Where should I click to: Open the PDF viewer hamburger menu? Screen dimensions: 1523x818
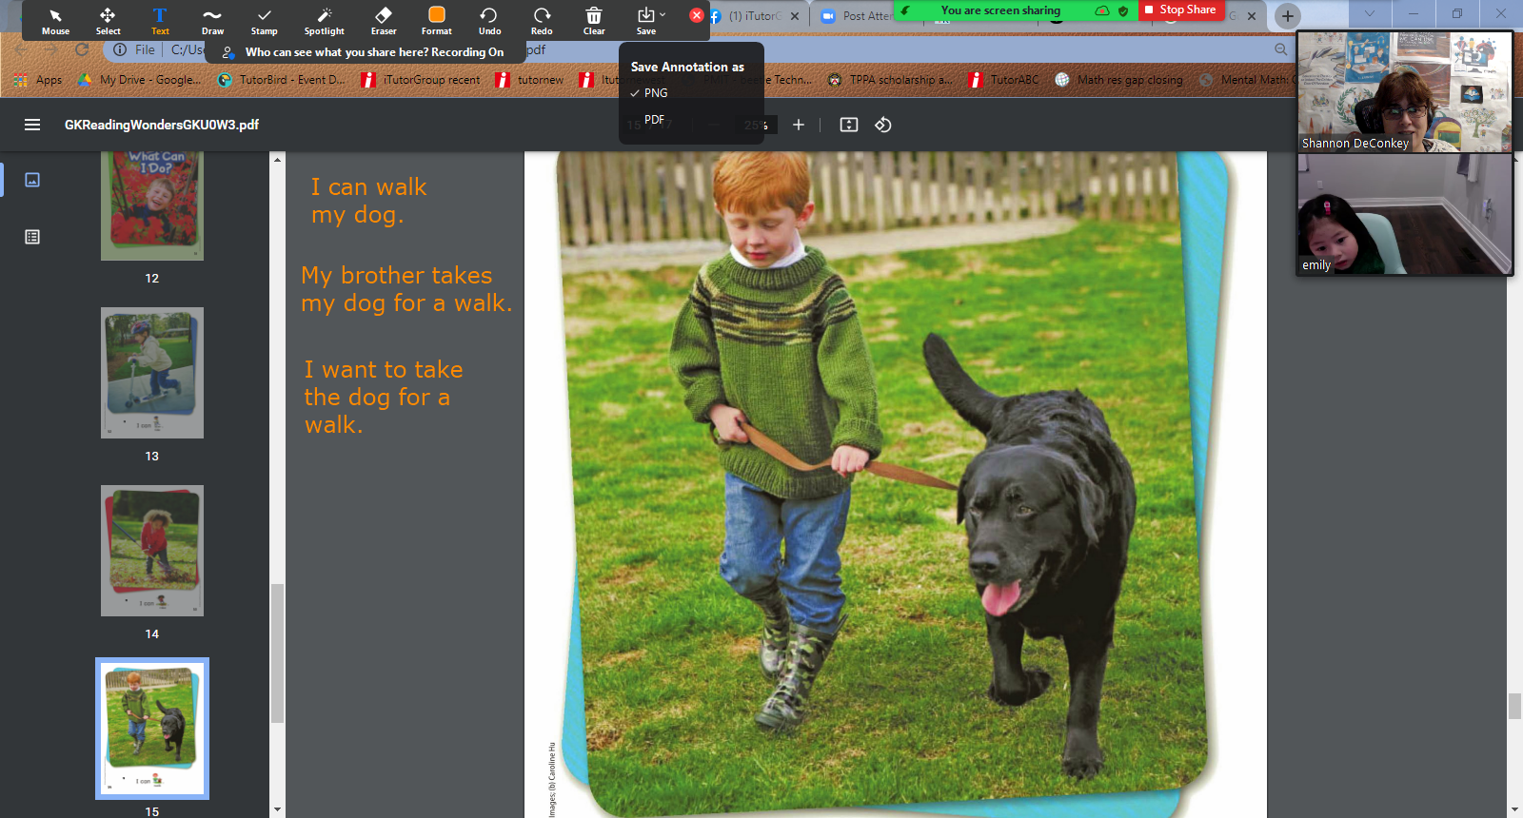[32, 125]
